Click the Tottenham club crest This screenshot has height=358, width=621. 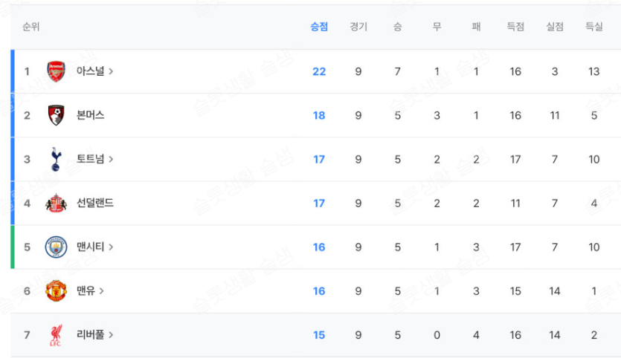pos(56,159)
